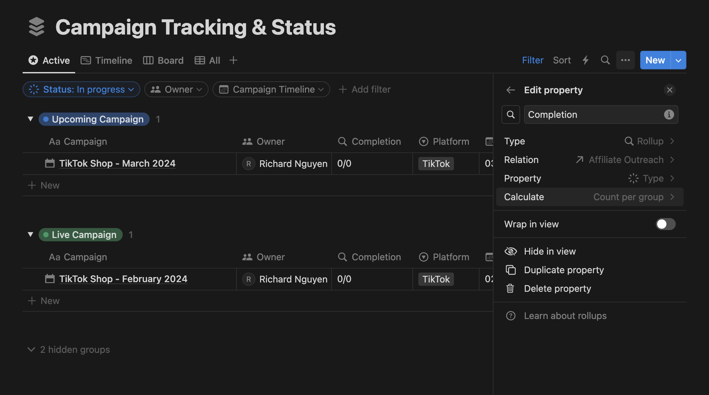Go back from the Edit property panel
The height and width of the screenshot is (395, 709).
[510, 90]
